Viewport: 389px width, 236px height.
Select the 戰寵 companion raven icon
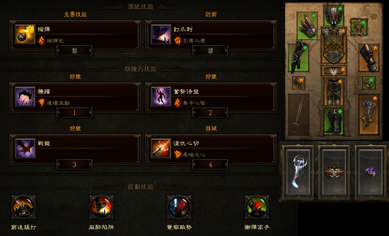25,149
